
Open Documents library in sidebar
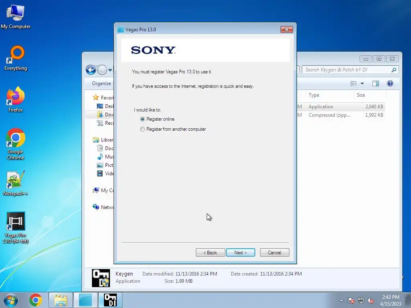106,148
